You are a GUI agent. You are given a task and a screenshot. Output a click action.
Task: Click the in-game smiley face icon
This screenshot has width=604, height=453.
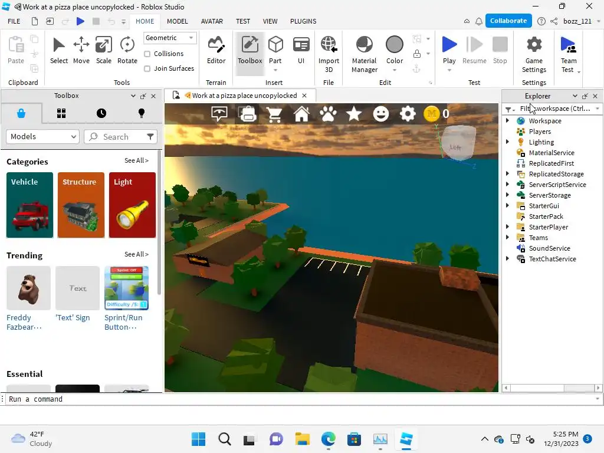coord(381,114)
